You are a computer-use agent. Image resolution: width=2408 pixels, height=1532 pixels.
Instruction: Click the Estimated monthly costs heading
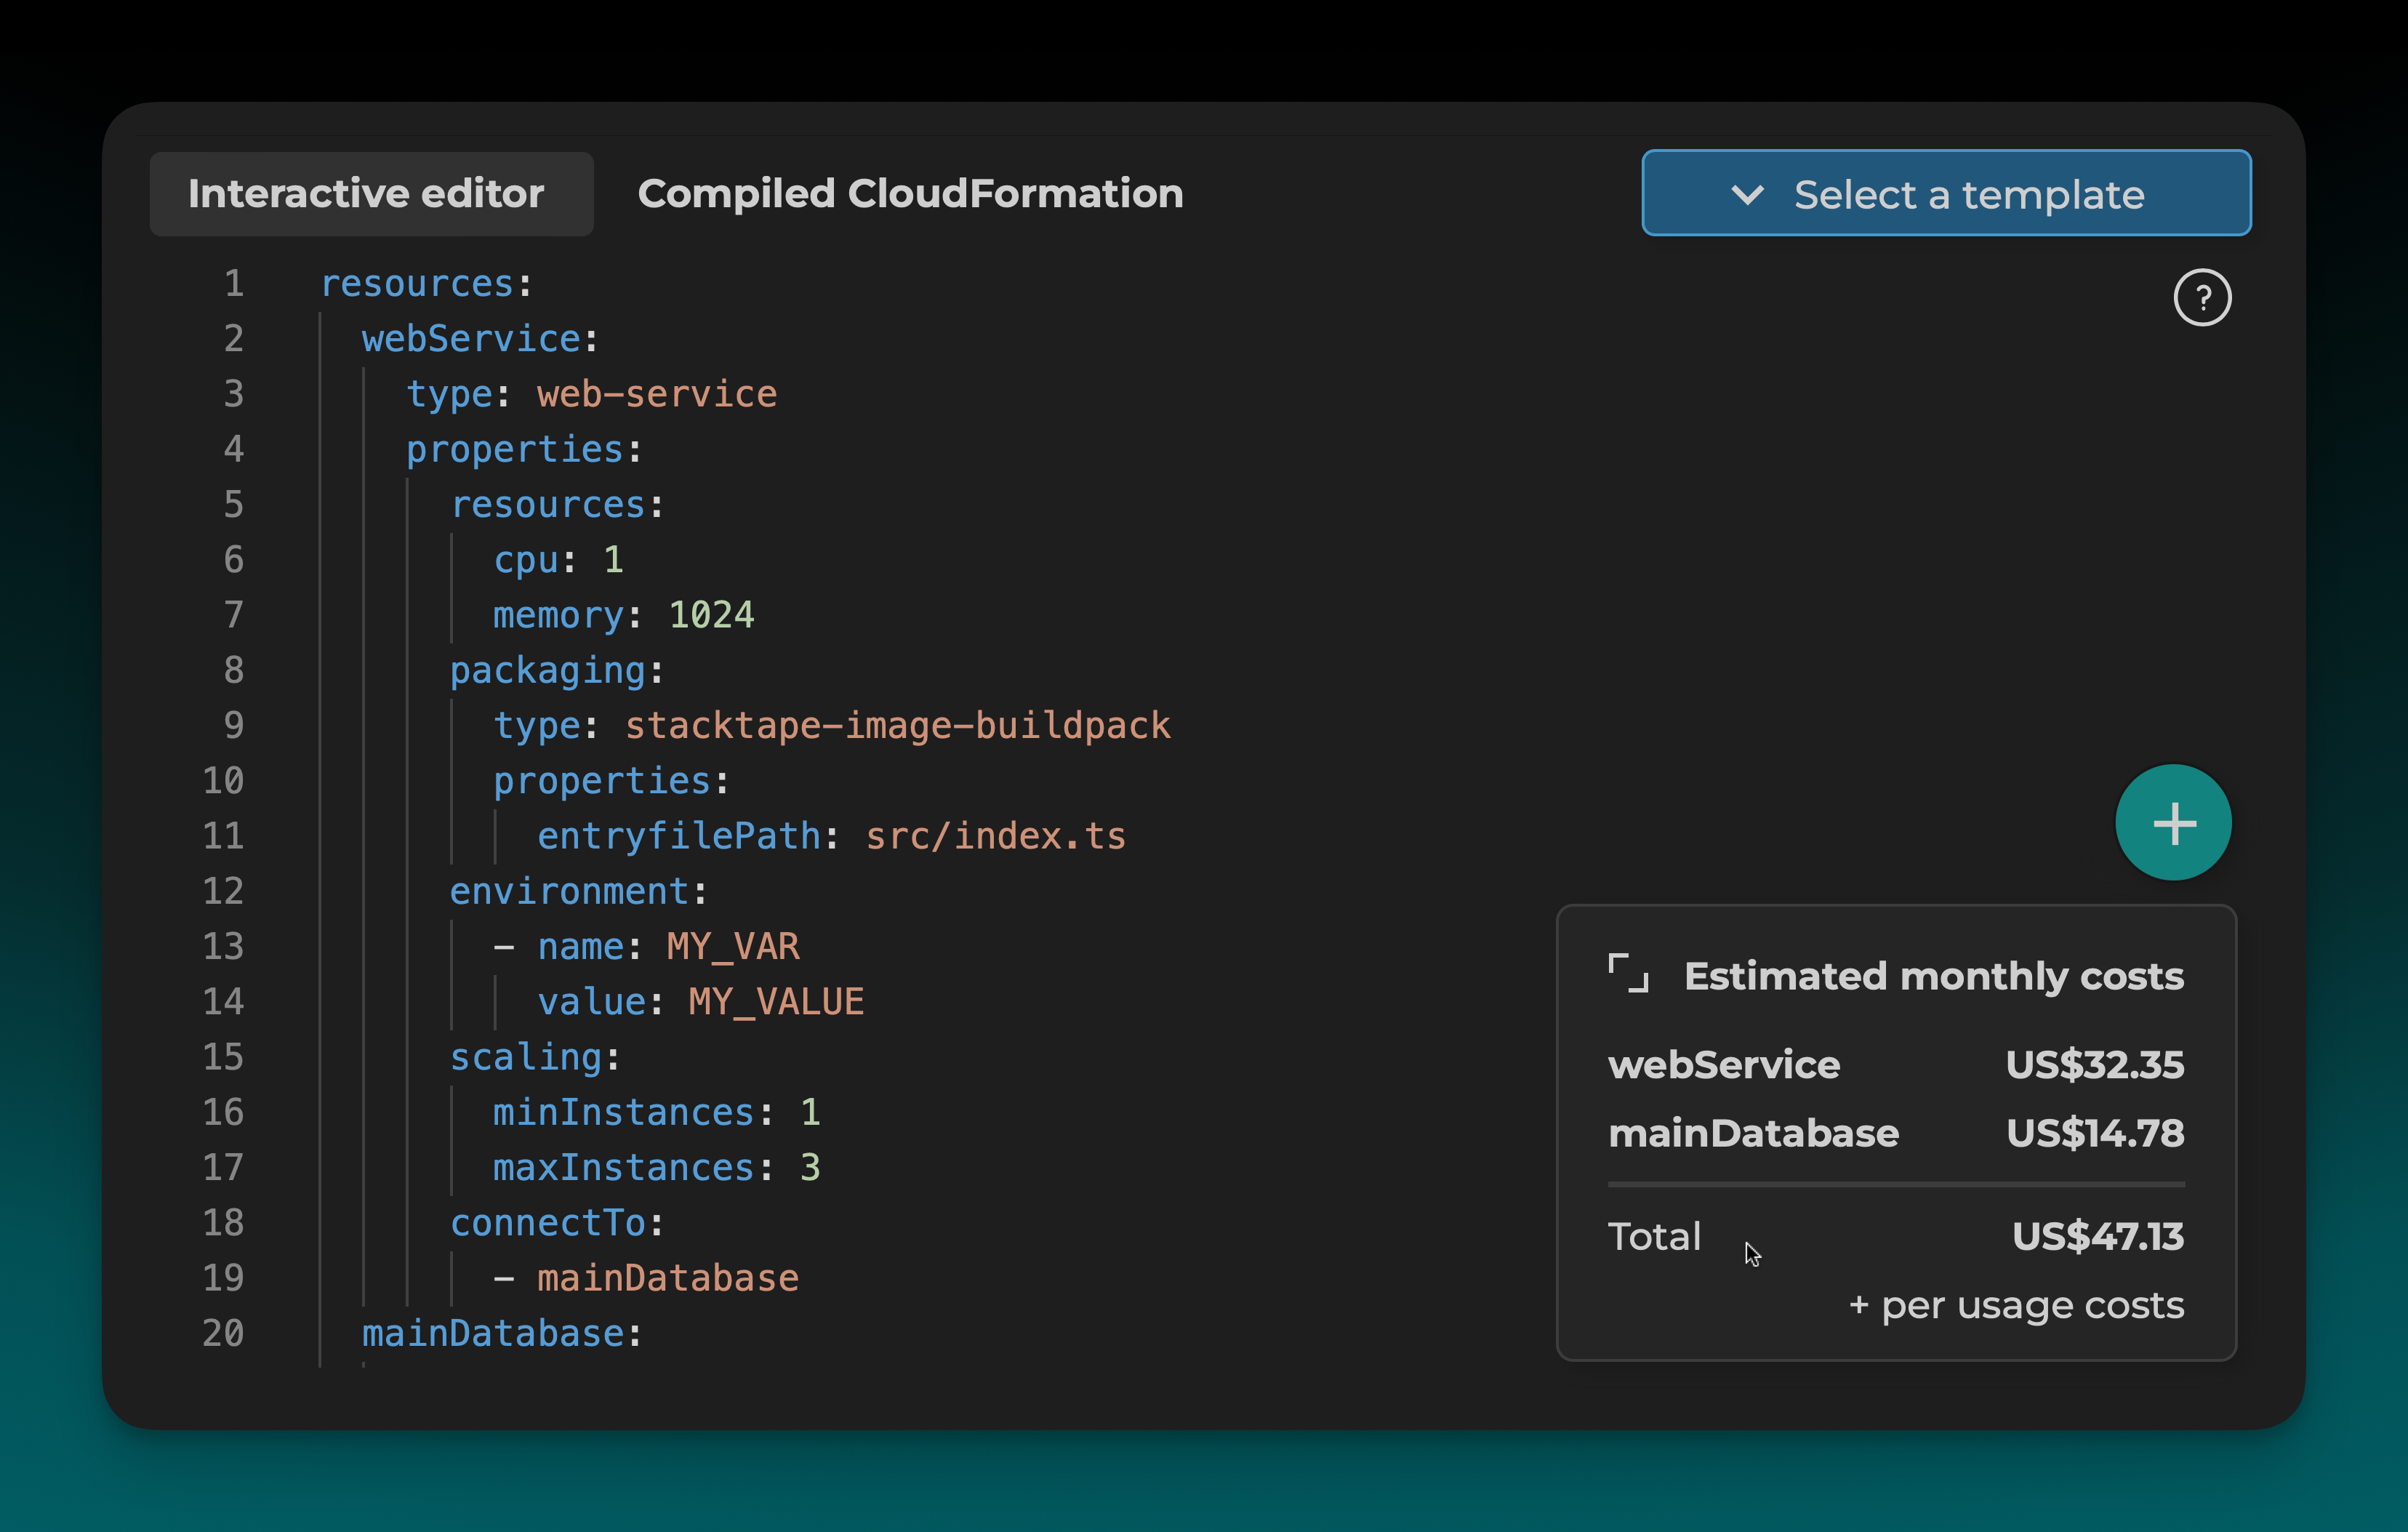tap(1934, 976)
